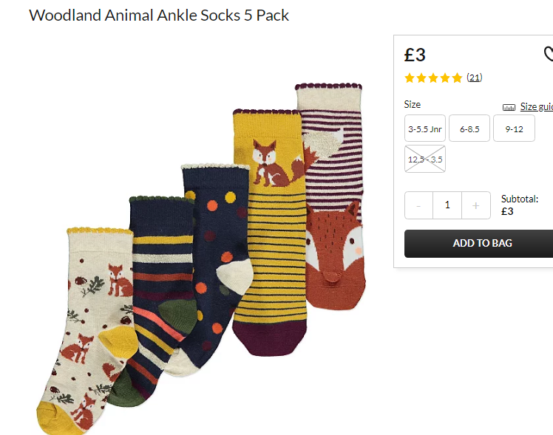Click the third rating star
Image resolution: width=553 pixels, height=435 pixels.
point(433,78)
